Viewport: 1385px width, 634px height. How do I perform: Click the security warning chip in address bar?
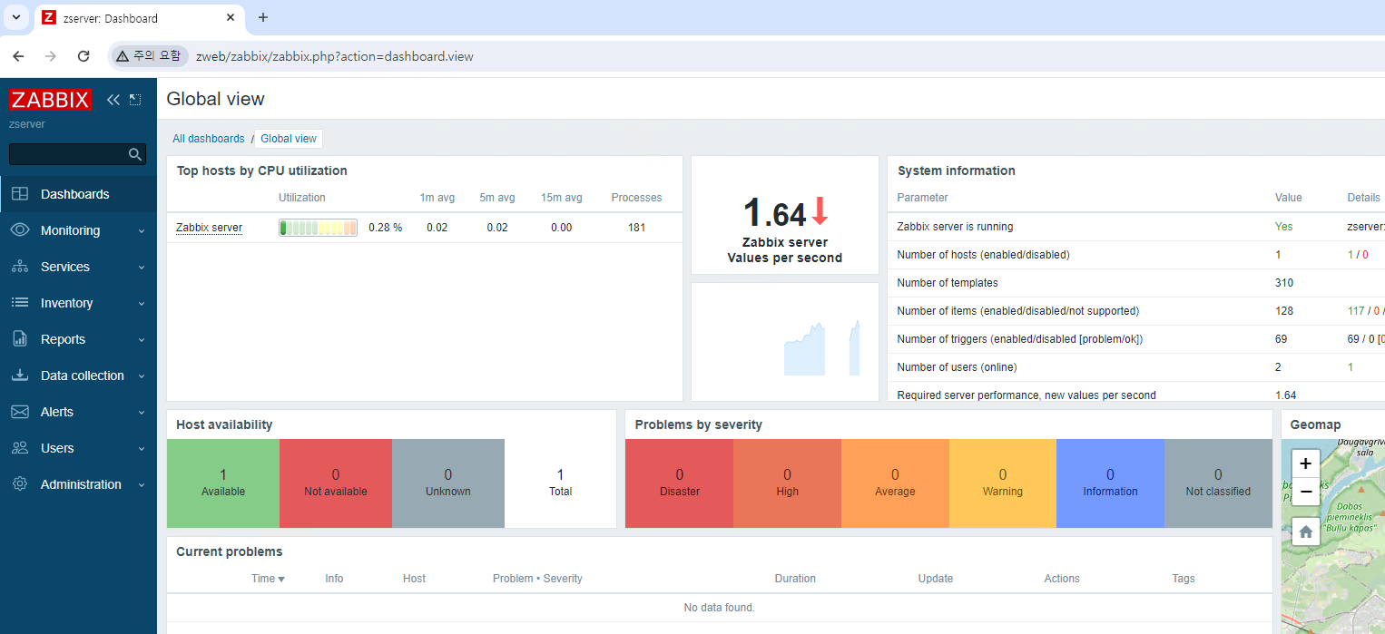click(x=149, y=56)
